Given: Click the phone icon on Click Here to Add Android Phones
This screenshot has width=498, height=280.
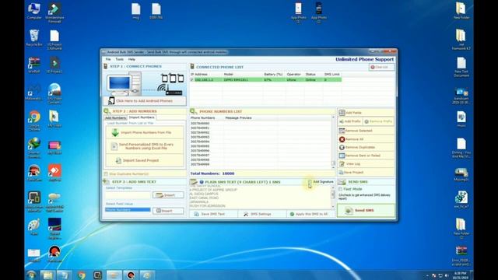Looking at the screenshot, I should tap(111, 101).
